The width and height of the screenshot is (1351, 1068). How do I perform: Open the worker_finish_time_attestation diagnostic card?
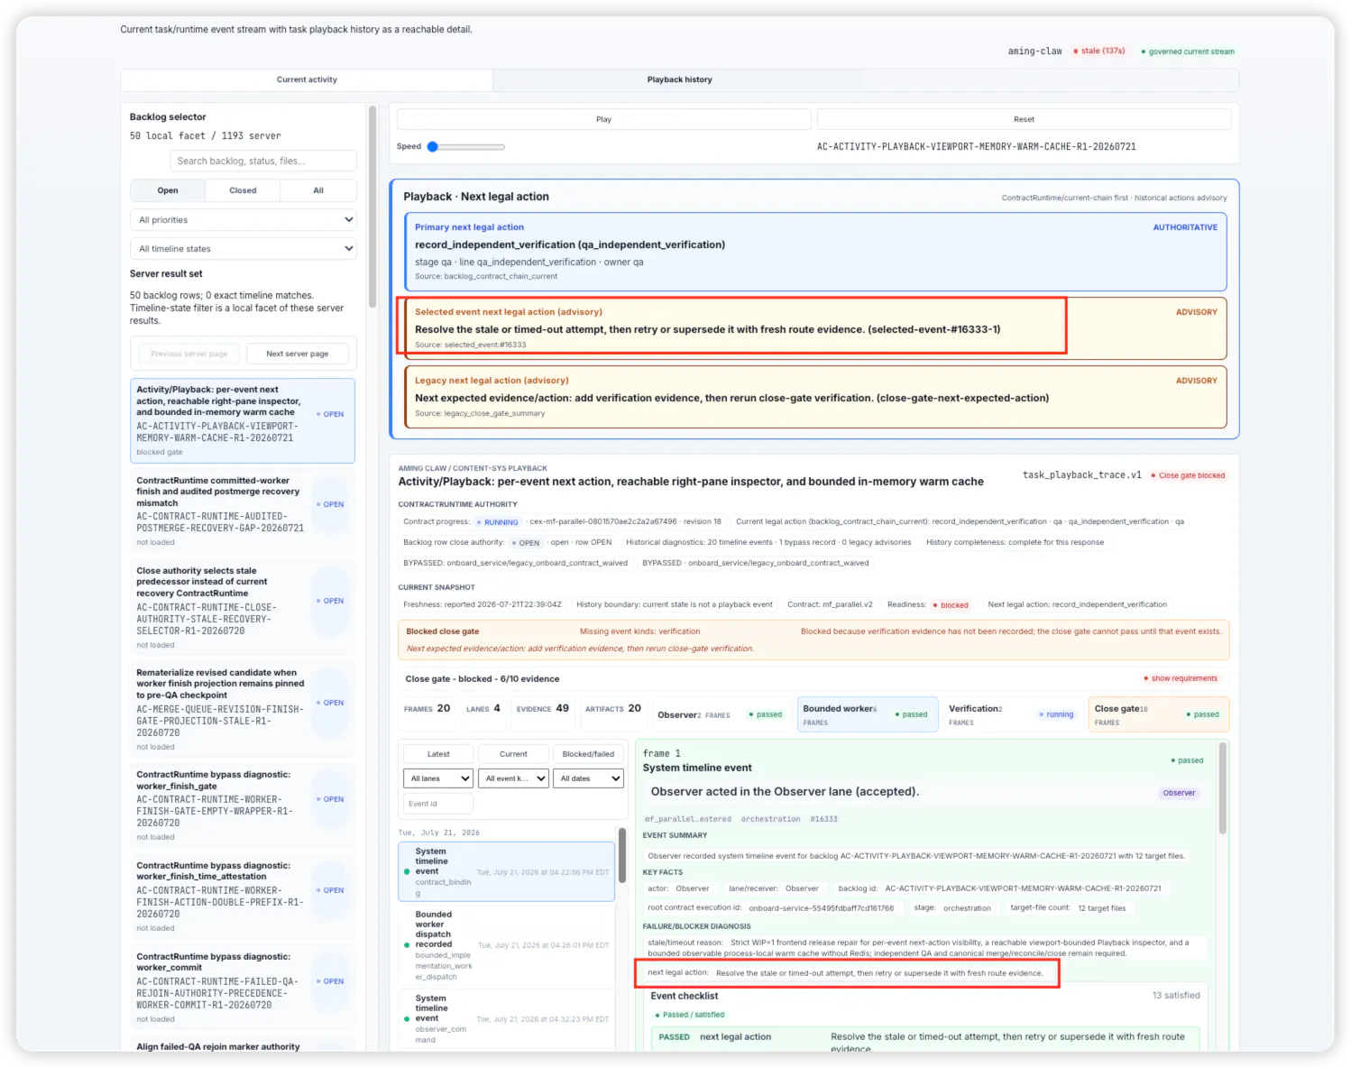pyautogui.click(x=243, y=897)
